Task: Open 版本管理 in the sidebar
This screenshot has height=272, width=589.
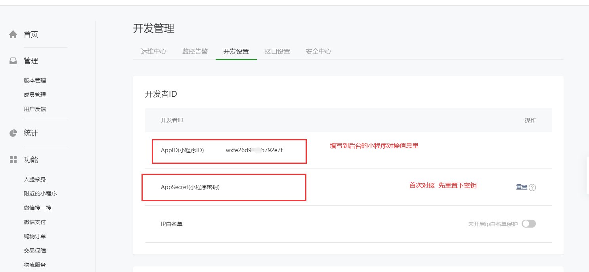Action: point(35,80)
